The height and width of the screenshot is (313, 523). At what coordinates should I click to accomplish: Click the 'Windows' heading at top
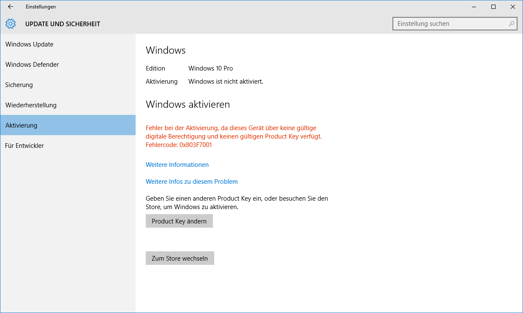tap(166, 50)
